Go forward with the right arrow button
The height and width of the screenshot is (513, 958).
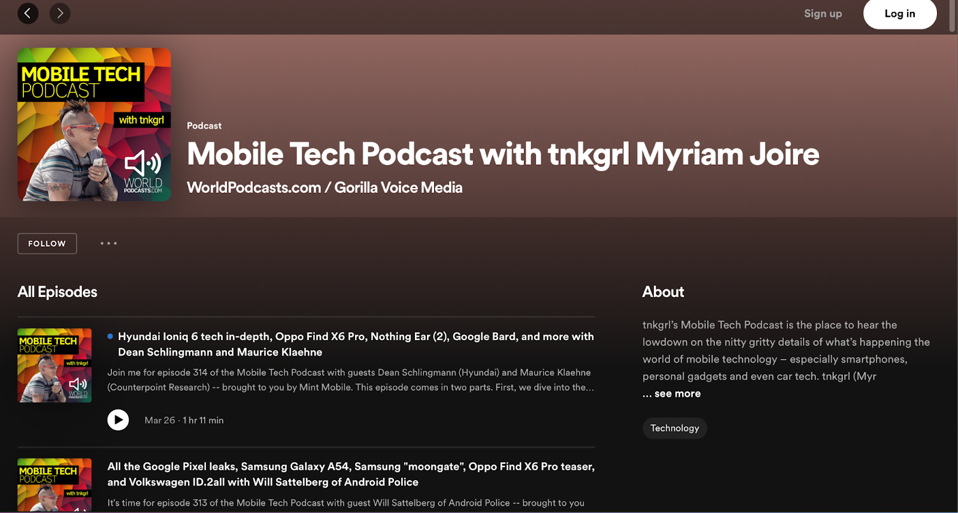pos(60,13)
